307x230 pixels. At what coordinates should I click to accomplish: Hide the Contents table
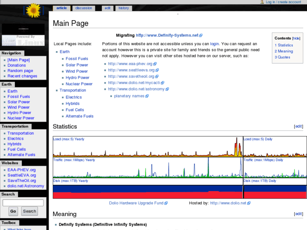click(296, 38)
